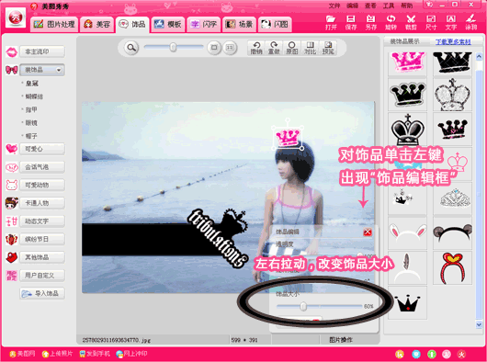
Task: Open the 旋转 rotate tool
Action: point(391,23)
